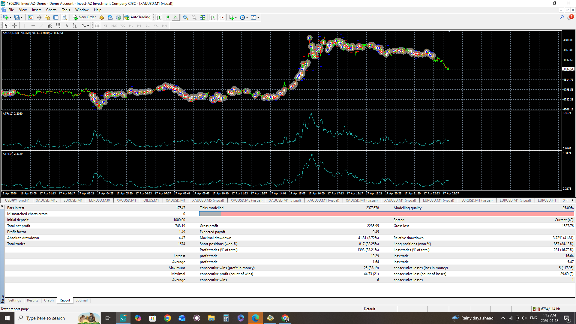Viewport: 576px width, 324px height.
Task: Toggle the chart shift button
Action: (x=221, y=17)
